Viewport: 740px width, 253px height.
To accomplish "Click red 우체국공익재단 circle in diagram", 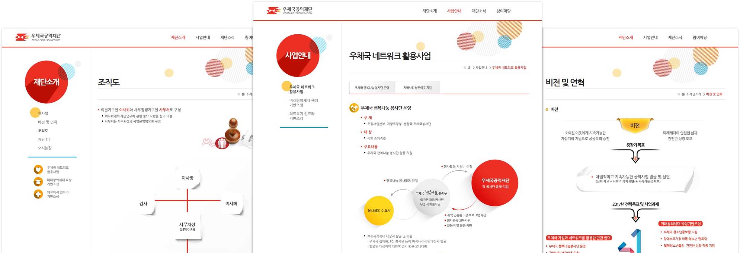I will click(x=495, y=183).
